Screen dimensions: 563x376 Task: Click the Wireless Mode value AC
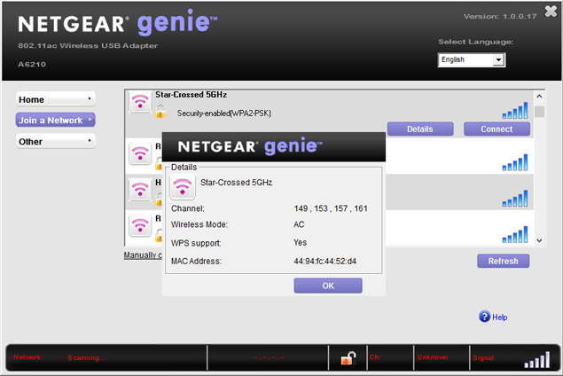pos(299,224)
